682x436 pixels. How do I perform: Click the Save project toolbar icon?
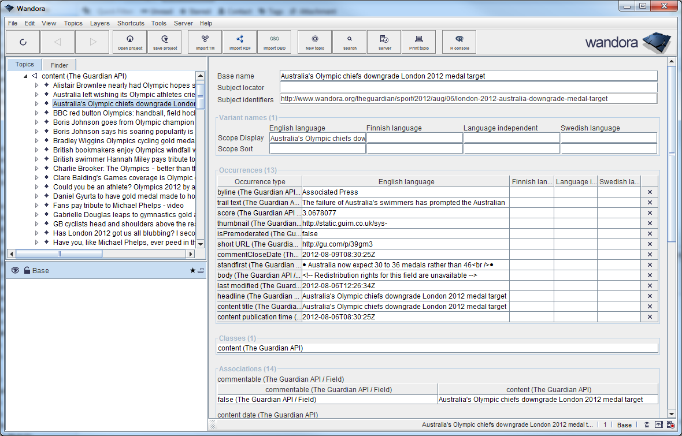165,42
